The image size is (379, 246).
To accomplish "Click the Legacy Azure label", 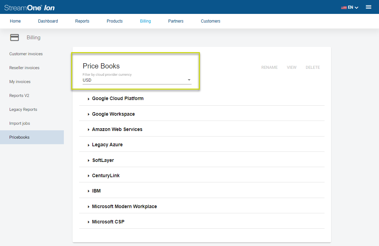I will coord(107,145).
